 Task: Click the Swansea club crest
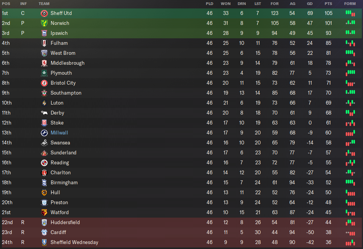44,143
